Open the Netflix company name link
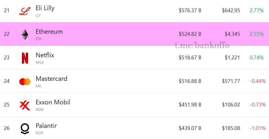Screen dimensions: 269x139 click(45, 55)
